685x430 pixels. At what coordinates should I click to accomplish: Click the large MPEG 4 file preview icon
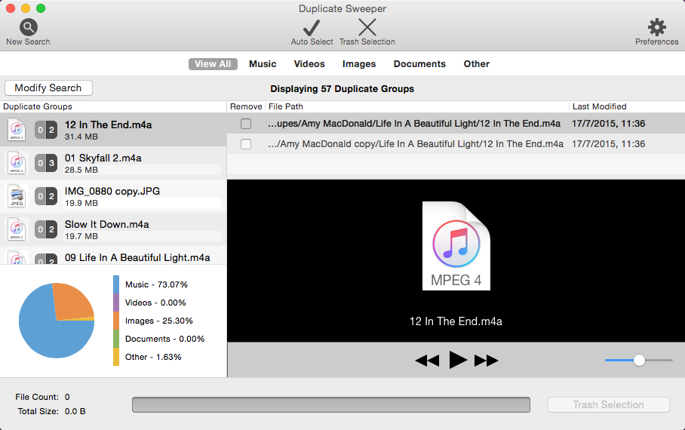coord(456,246)
